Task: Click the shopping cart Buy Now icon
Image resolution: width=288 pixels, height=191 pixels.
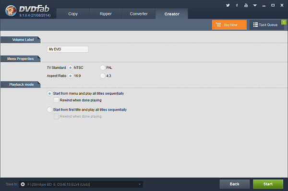Action: 218,24
